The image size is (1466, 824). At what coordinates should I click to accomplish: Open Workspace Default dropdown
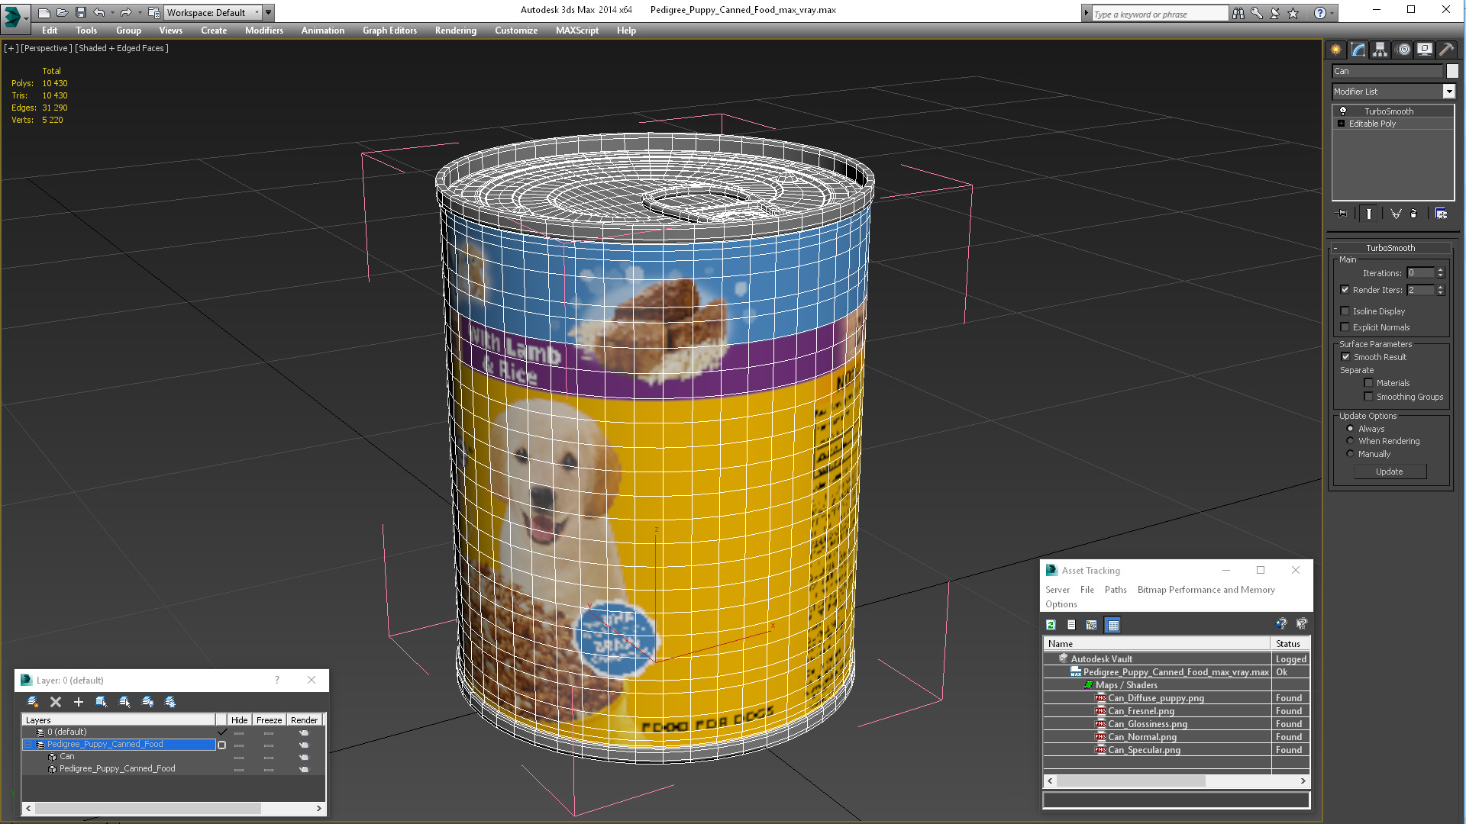pyautogui.click(x=213, y=12)
